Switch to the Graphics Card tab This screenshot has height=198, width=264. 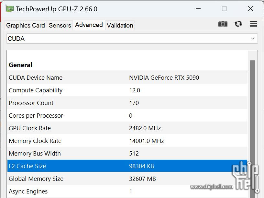pyautogui.click(x=26, y=25)
